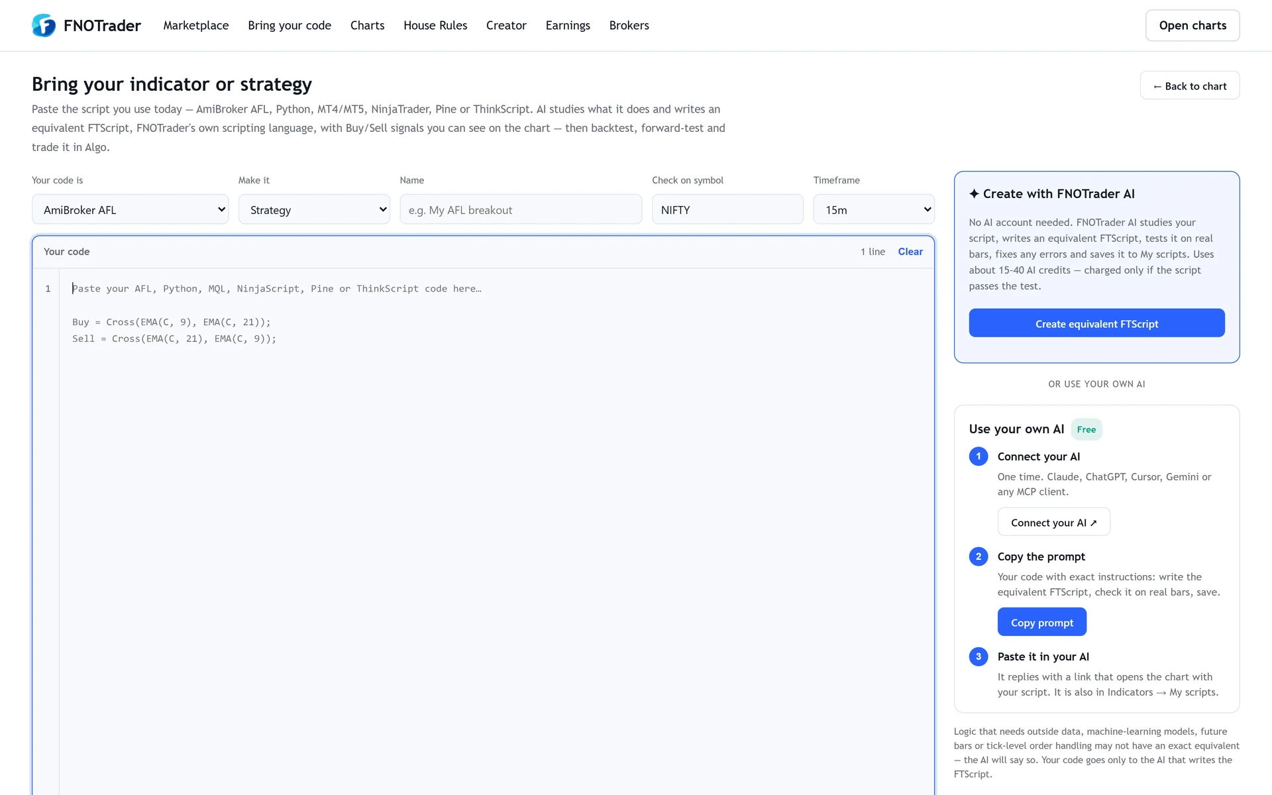1272x795 pixels.
Task: Open House Rules nav item
Action: pos(435,25)
